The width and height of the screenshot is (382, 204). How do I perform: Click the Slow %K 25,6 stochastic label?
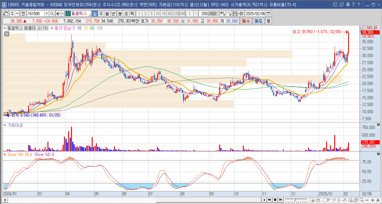[20, 154]
